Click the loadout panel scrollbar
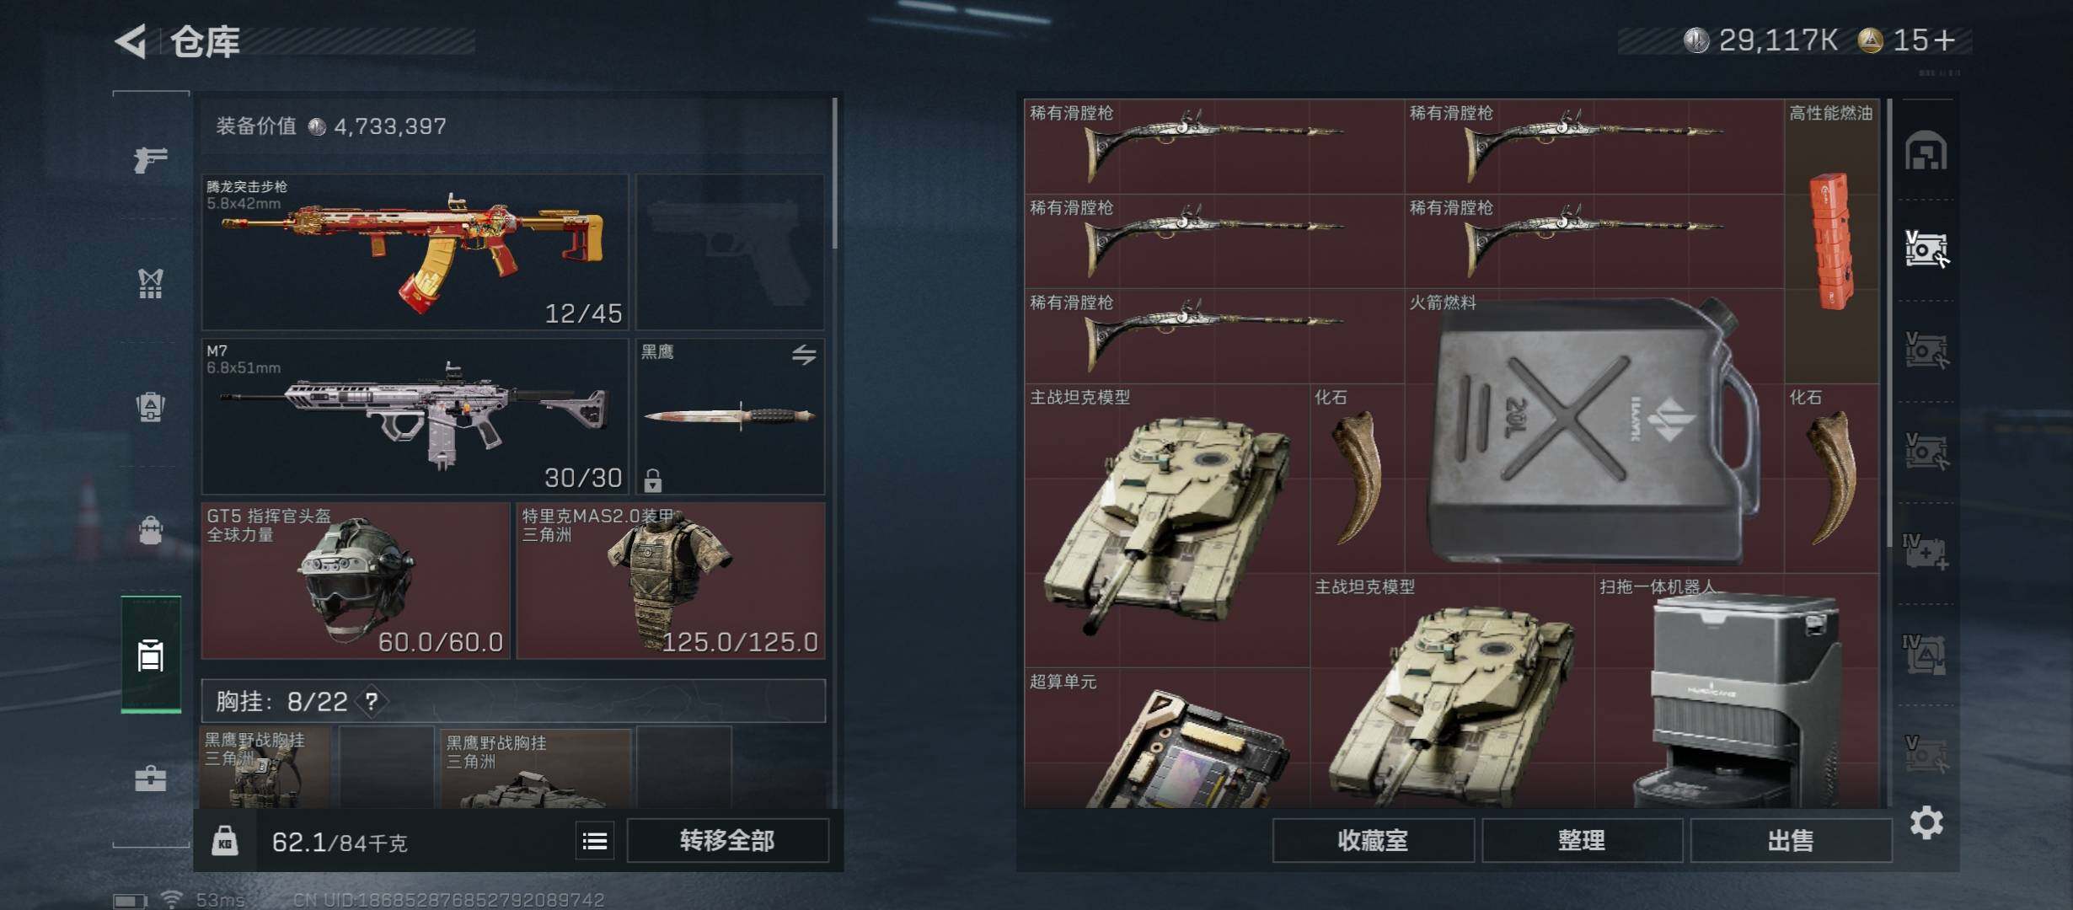This screenshot has width=2073, height=910. [834, 174]
